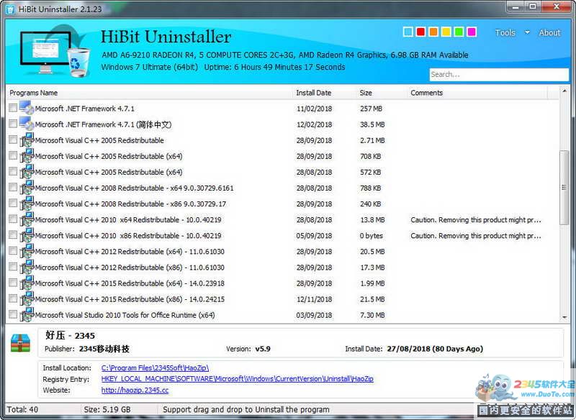Click the HiBit Uninstaller logo in header
Image resolution: width=576 pixels, height=420 pixels.
(x=55, y=51)
